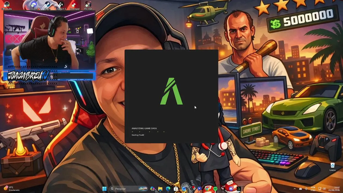This screenshot has height=193, width=343.
Task: Click the FiveM logo in the launcher
Action: [171, 91]
